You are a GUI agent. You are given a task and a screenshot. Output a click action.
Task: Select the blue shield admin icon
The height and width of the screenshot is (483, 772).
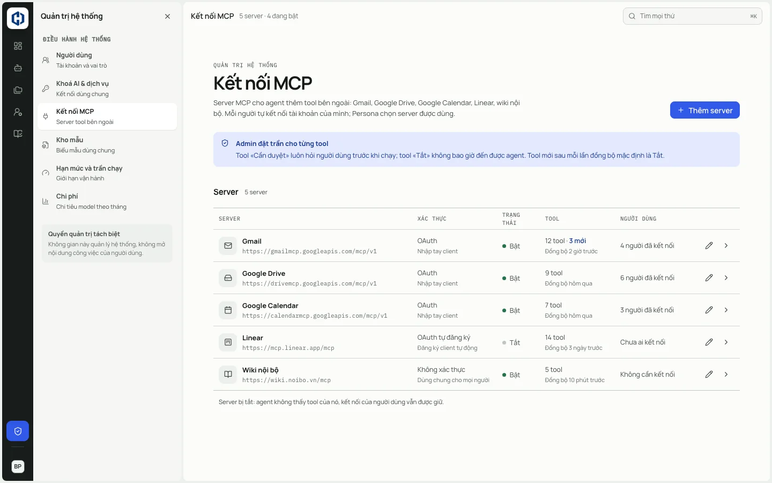(18, 431)
